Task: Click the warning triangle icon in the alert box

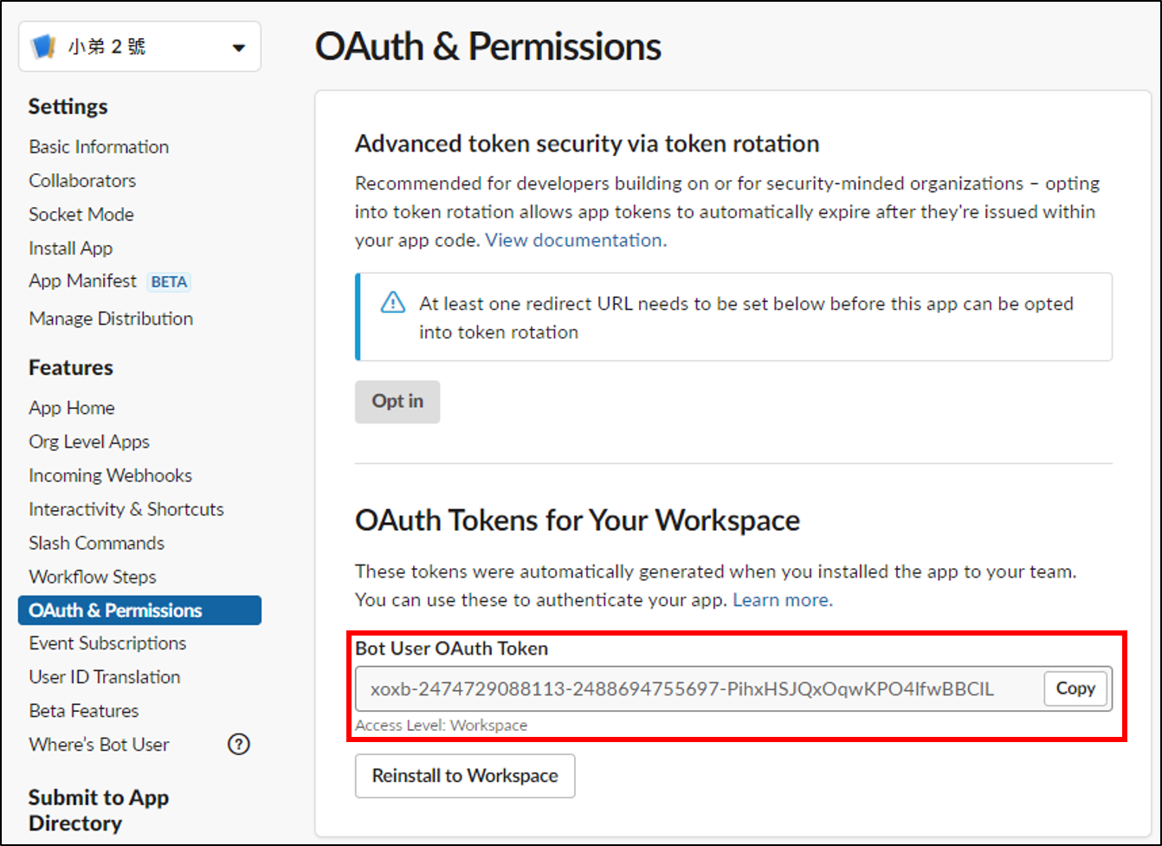Action: (x=392, y=303)
